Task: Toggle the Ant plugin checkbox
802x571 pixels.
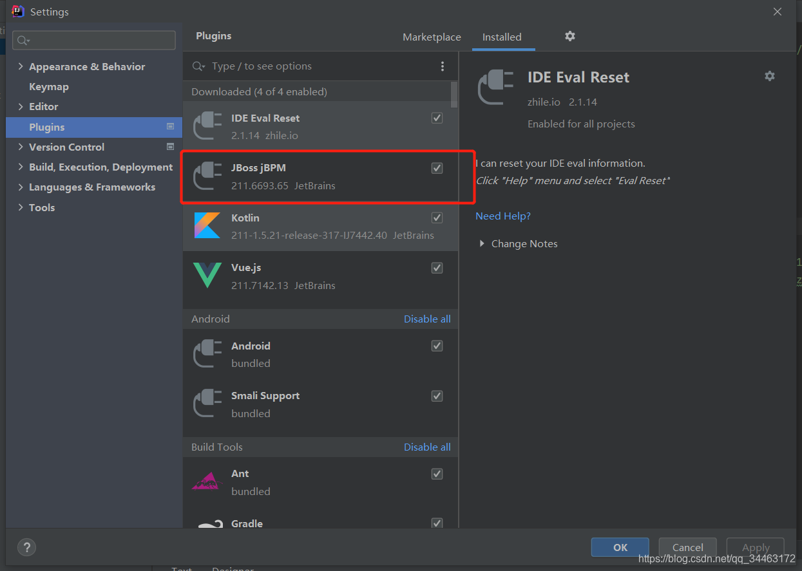Action: coord(437,474)
